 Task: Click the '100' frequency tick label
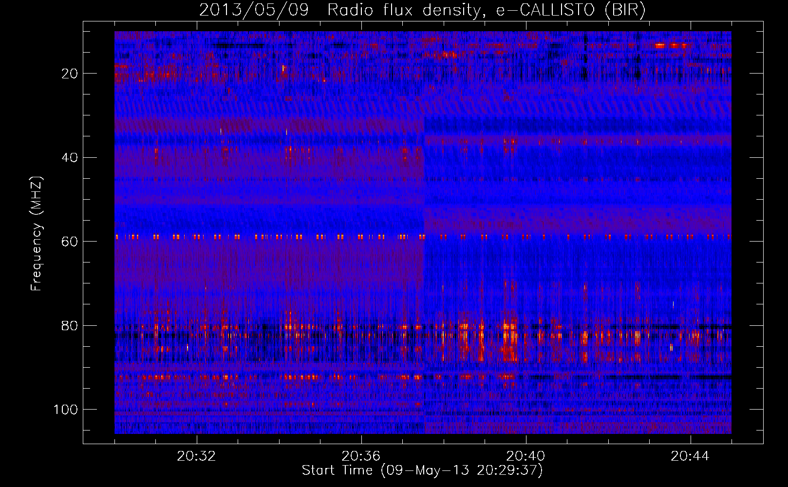66,410
